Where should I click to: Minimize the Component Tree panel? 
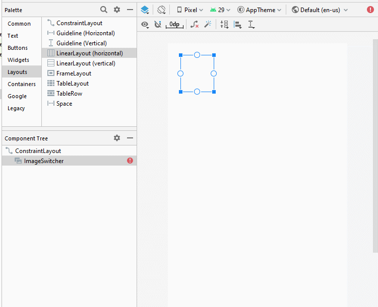pyautogui.click(x=130, y=138)
